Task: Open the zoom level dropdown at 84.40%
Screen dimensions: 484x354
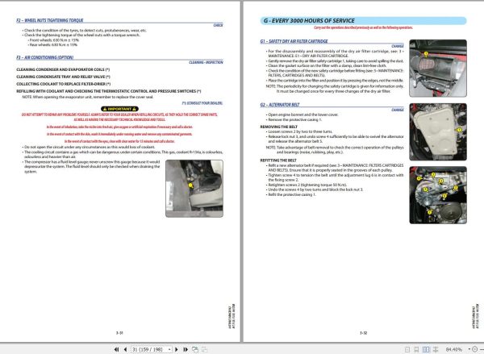Action: tap(469, 349)
